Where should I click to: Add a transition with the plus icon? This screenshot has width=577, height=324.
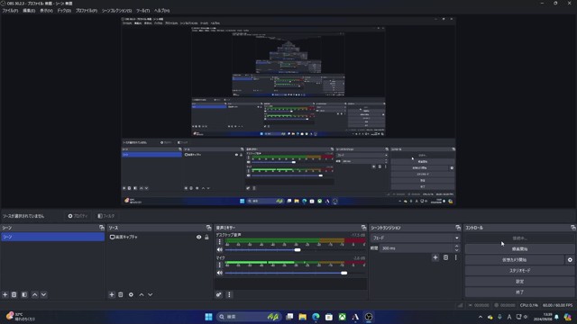coord(435,257)
